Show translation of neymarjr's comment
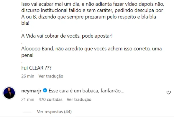This screenshot has height=120, width=174. click(x=79, y=99)
